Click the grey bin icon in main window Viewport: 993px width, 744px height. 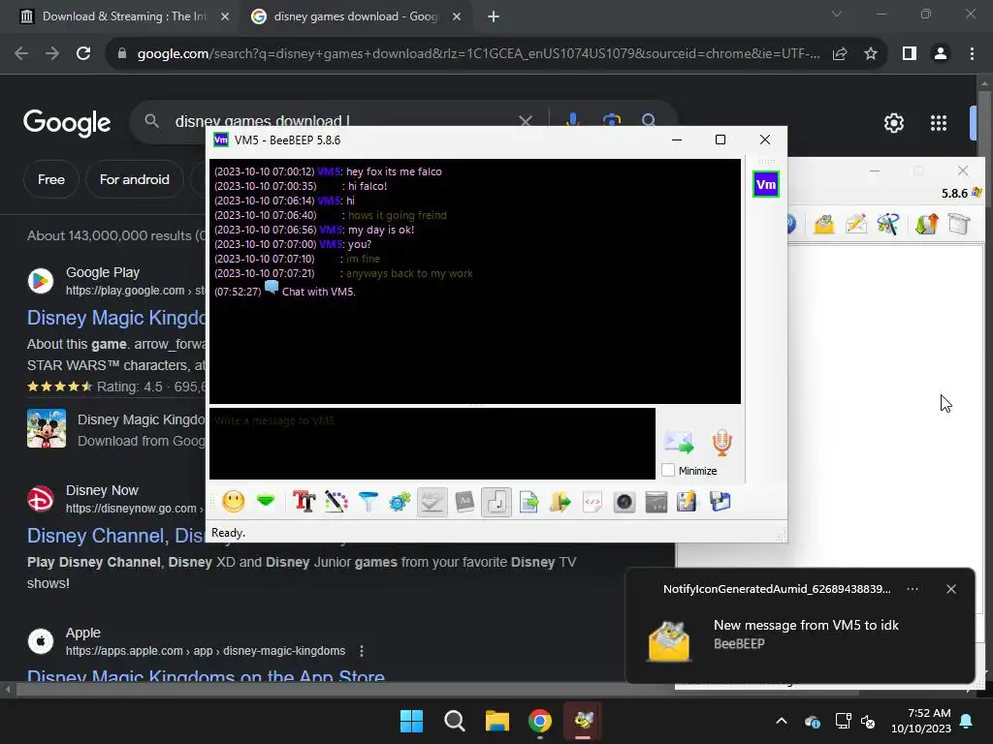pyautogui.click(x=959, y=224)
